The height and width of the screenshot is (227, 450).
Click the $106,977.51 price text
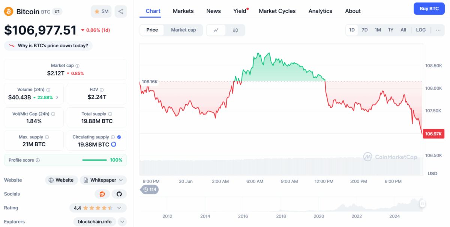pyautogui.click(x=40, y=31)
